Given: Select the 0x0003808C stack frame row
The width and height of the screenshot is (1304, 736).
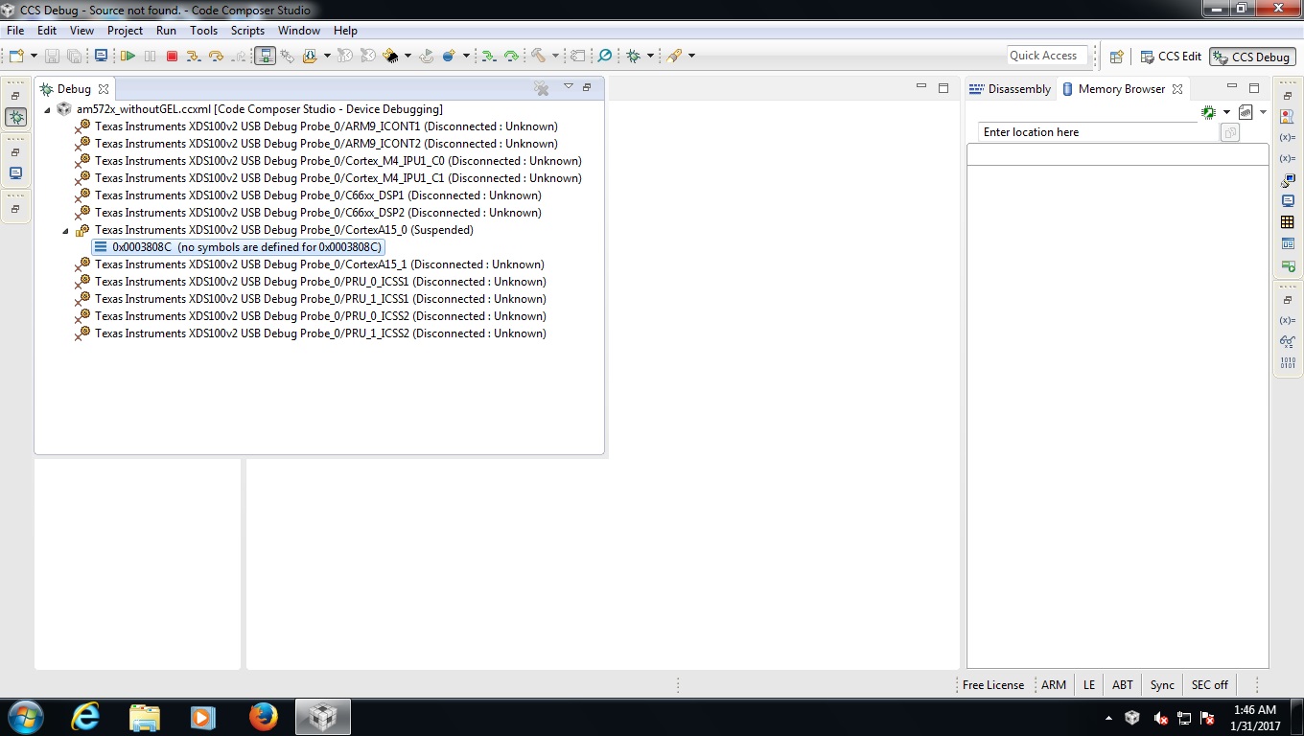Looking at the screenshot, I should coord(238,247).
